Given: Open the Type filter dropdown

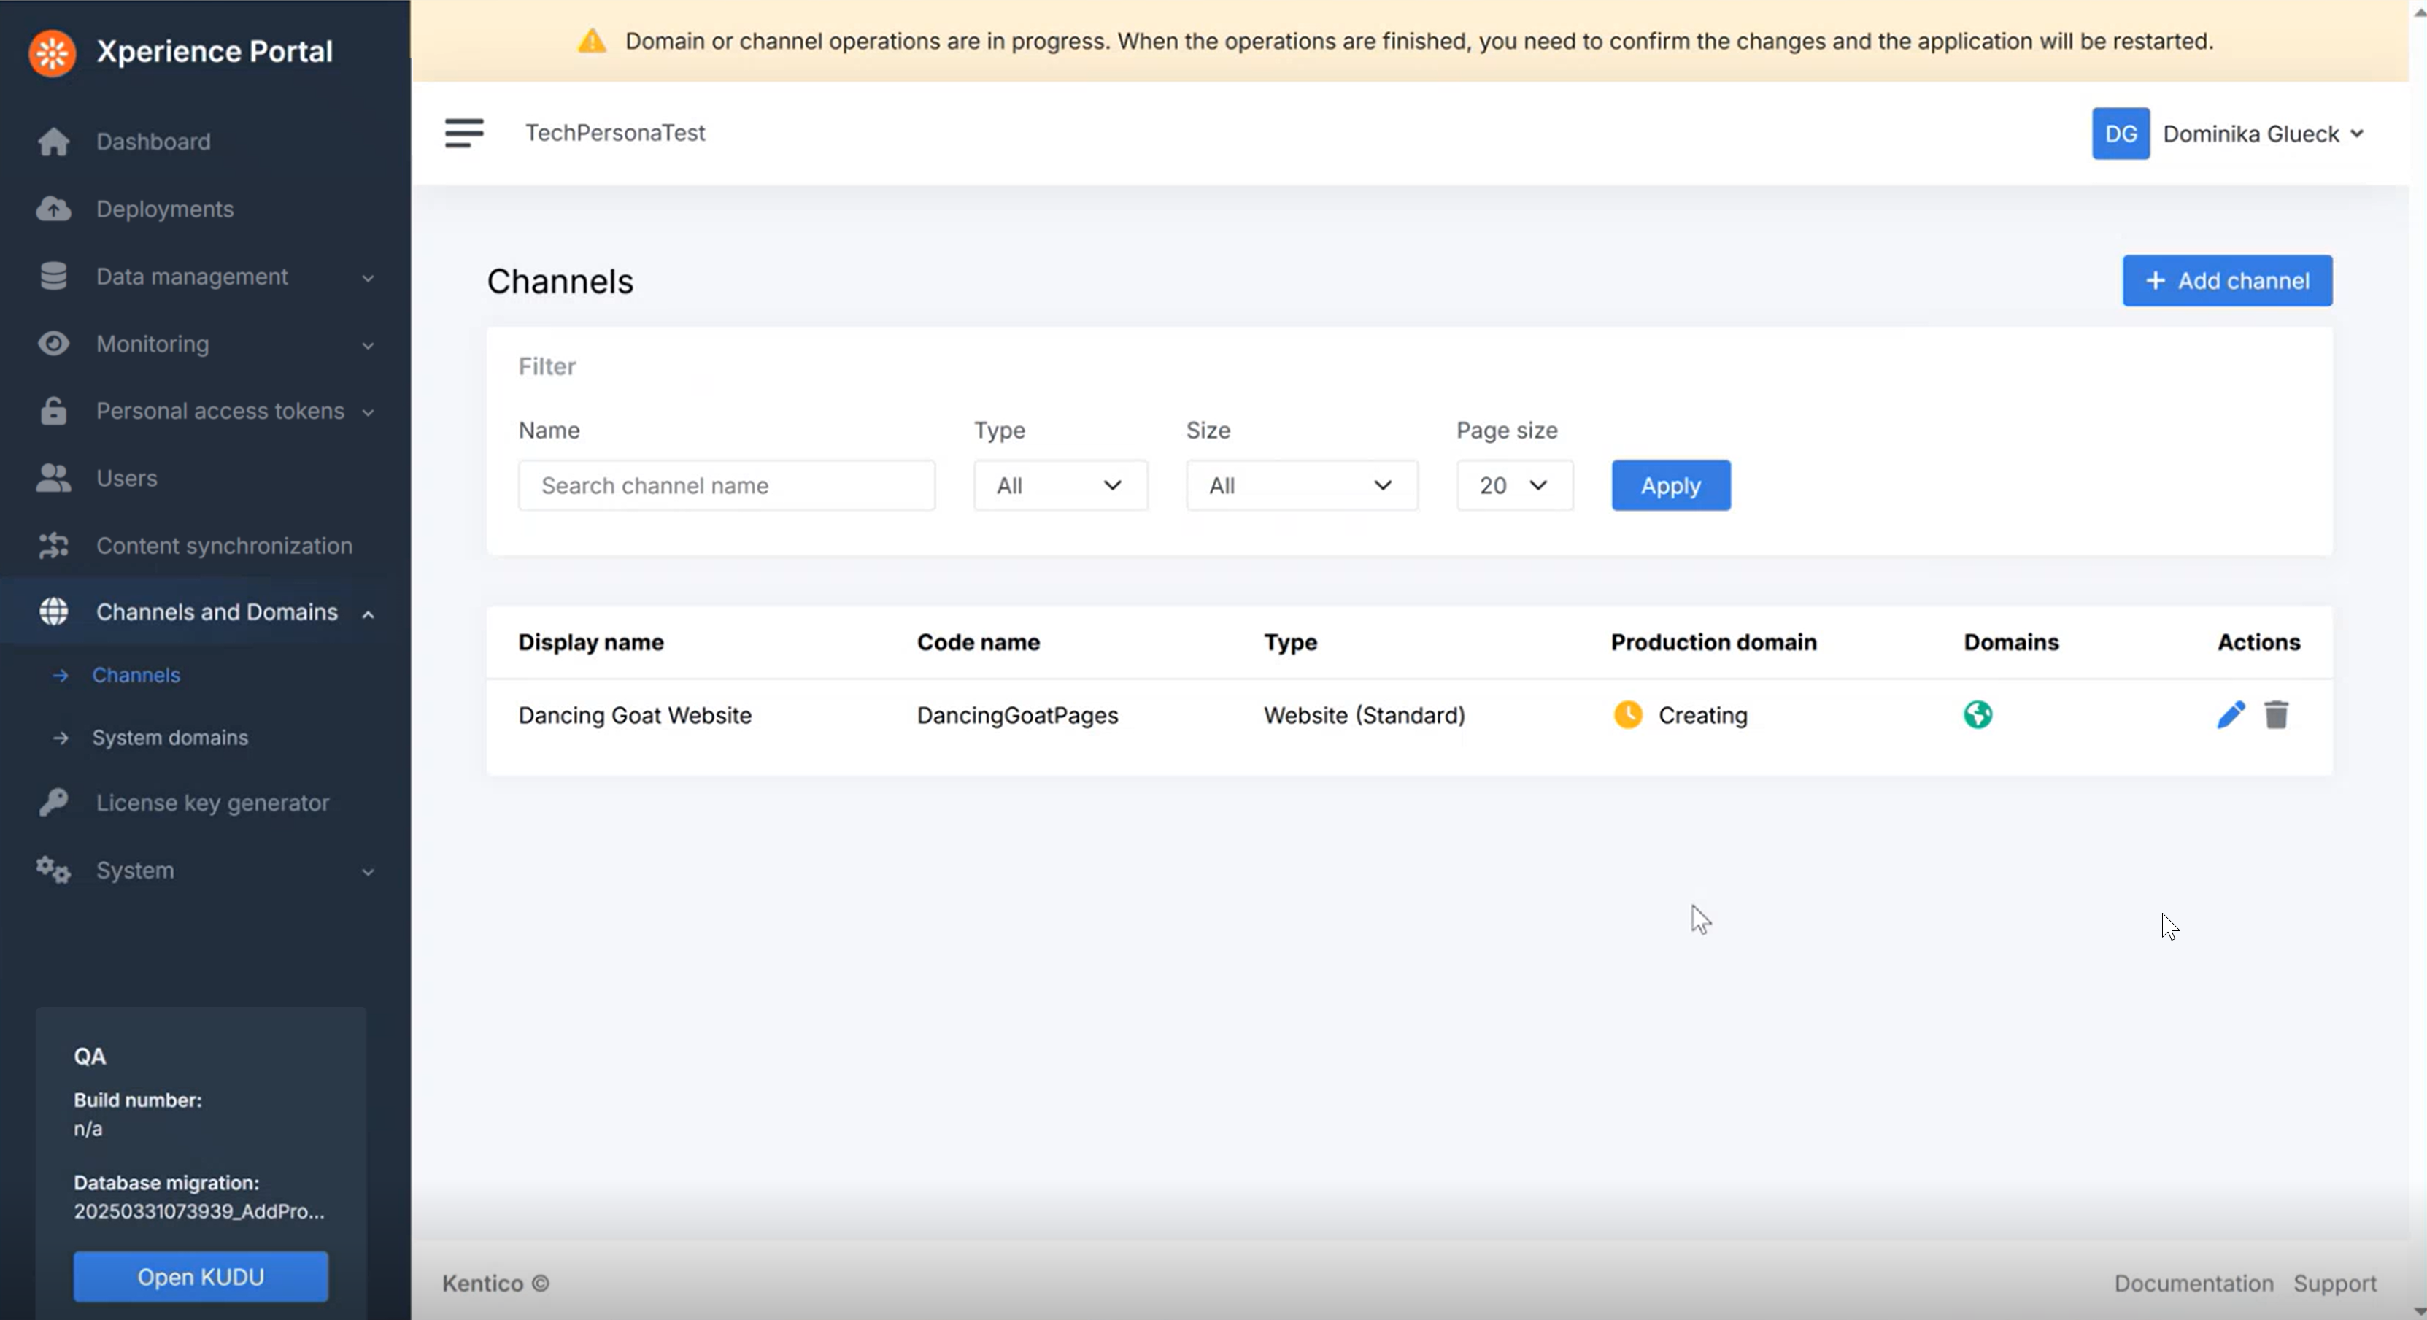Looking at the screenshot, I should click(x=1060, y=485).
